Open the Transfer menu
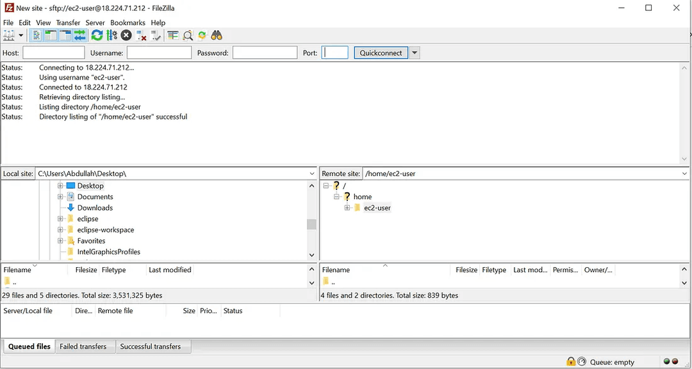 pos(68,22)
